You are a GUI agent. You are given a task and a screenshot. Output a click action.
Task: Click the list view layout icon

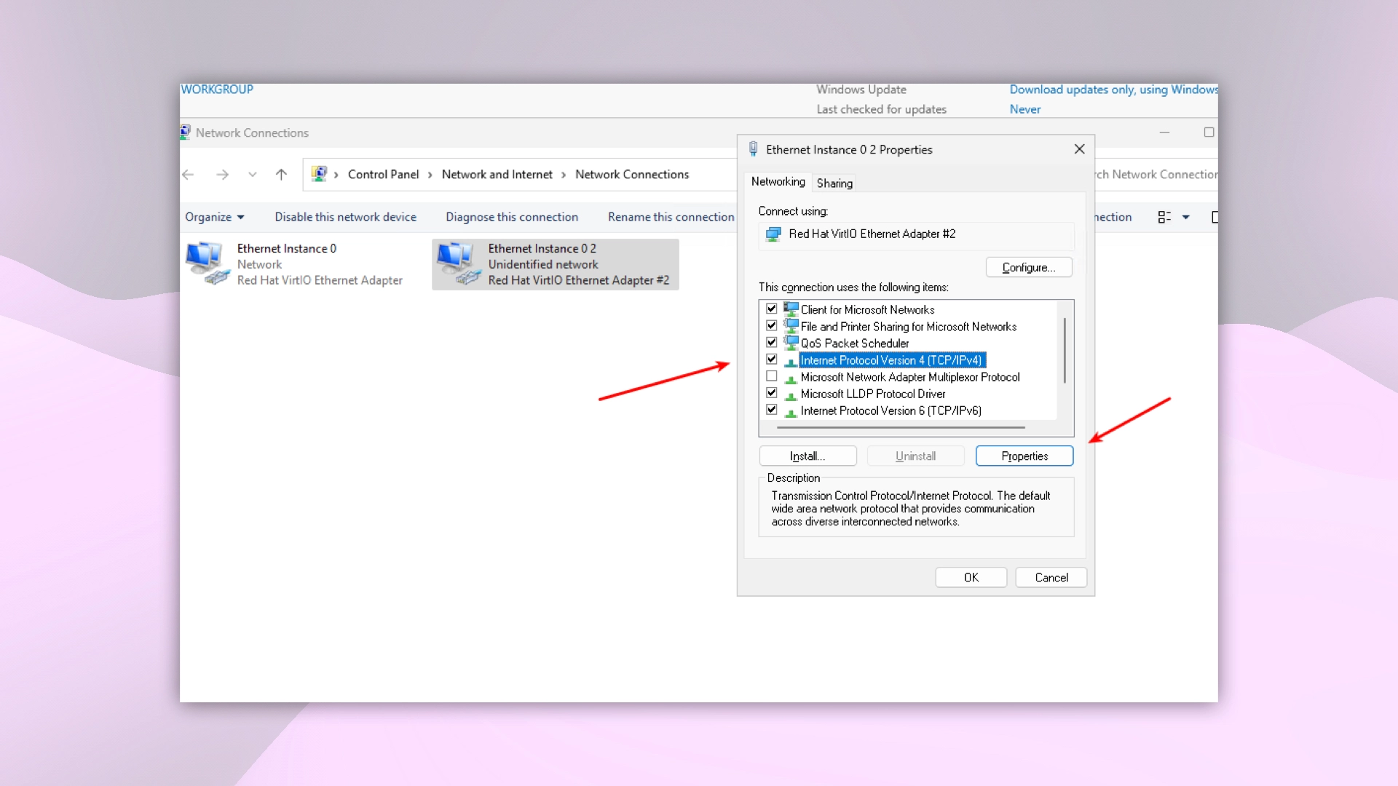click(x=1165, y=217)
